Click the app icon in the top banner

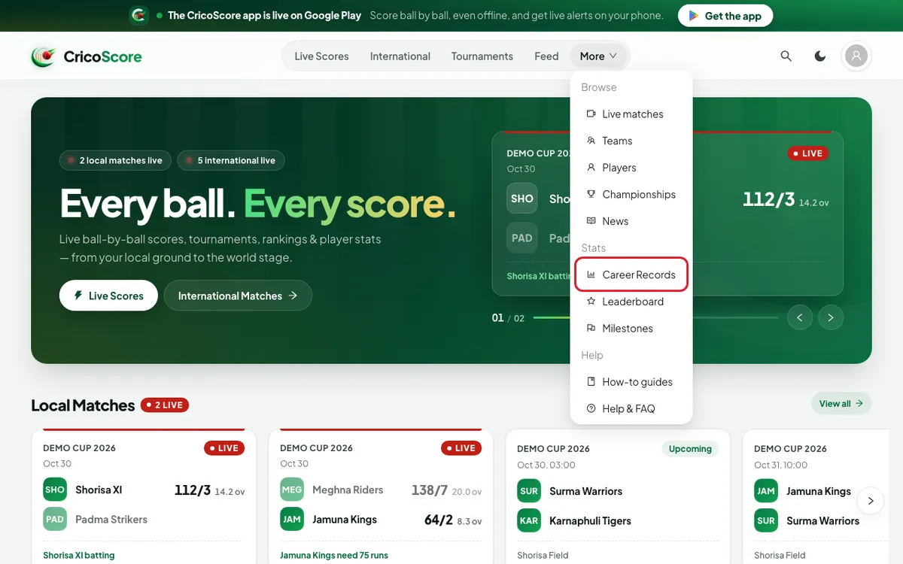coord(139,15)
